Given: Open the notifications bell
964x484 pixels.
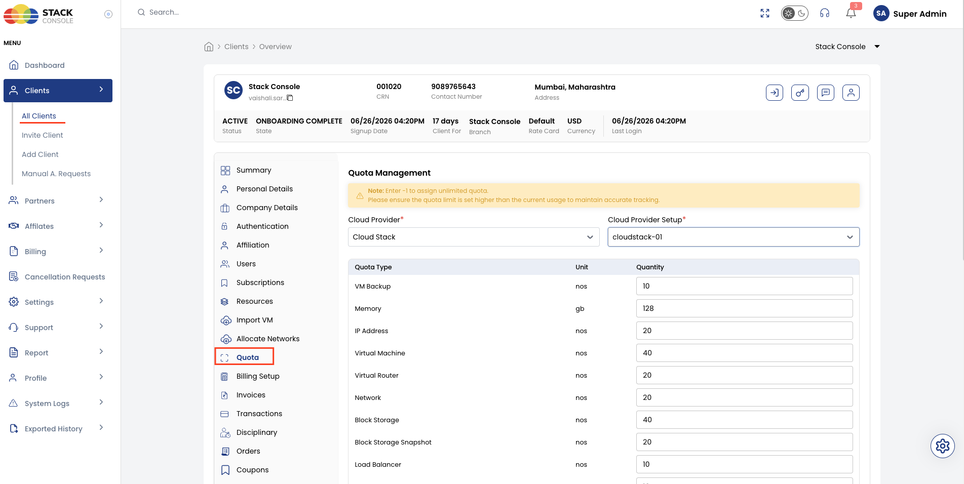Looking at the screenshot, I should click(851, 13).
